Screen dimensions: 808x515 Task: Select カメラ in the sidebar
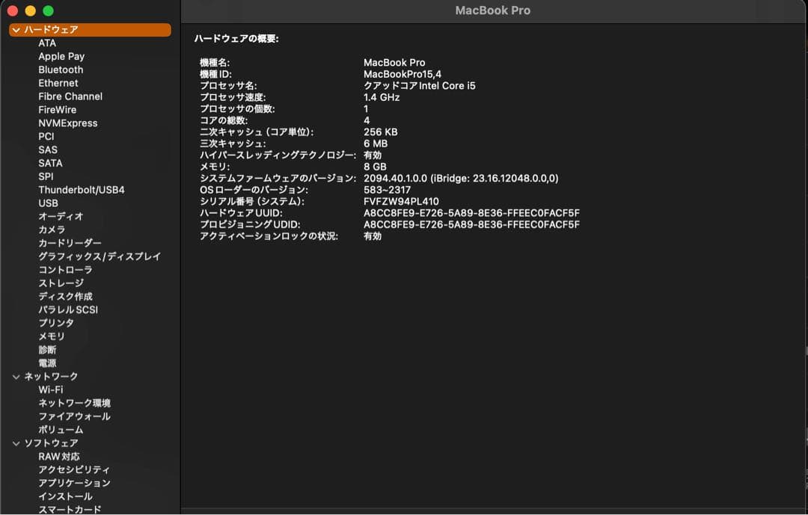[x=52, y=230]
